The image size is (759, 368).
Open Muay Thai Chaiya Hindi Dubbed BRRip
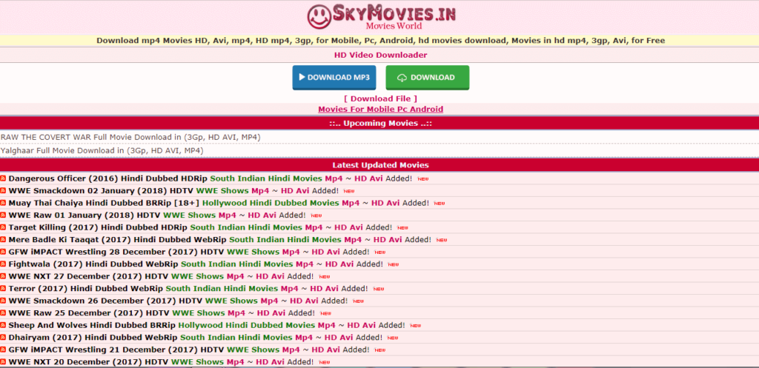pyautogui.click(x=104, y=203)
